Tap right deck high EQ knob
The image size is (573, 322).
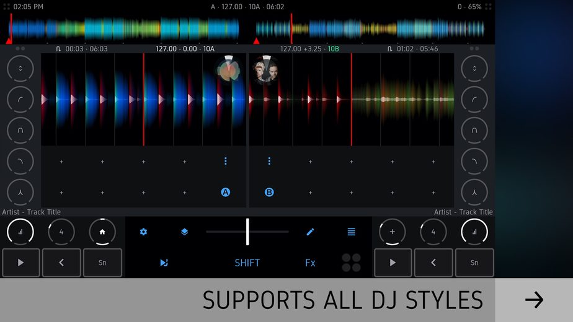474,99
